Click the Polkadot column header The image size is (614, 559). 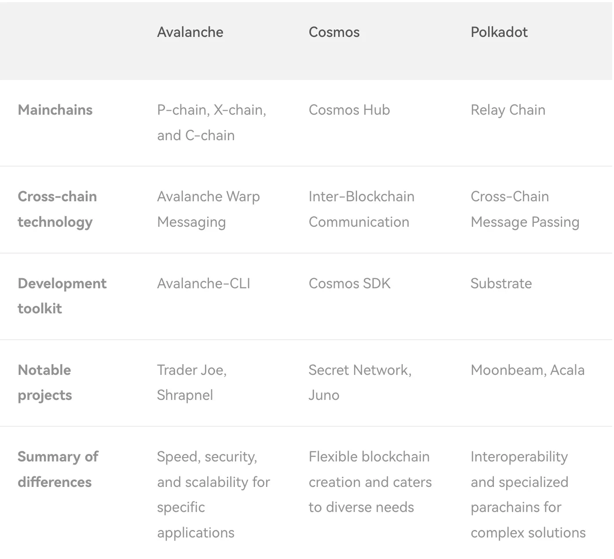pyautogui.click(x=499, y=32)
